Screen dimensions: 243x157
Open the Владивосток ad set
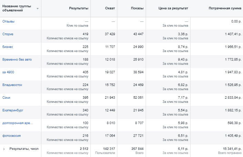tap(12, 85)
